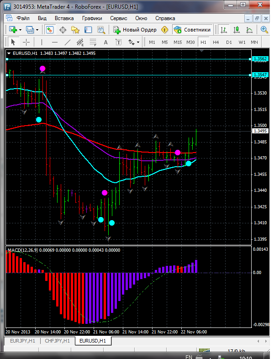Click the yellow diamond MetaEditor icon
This screenshot has height=359, width=274.
164,30
